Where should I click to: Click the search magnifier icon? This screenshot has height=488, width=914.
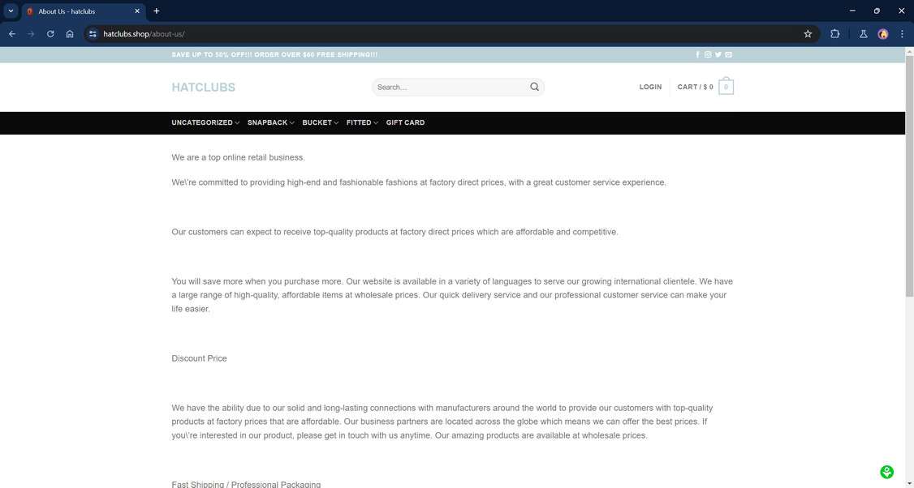click(x=535, y=87)
